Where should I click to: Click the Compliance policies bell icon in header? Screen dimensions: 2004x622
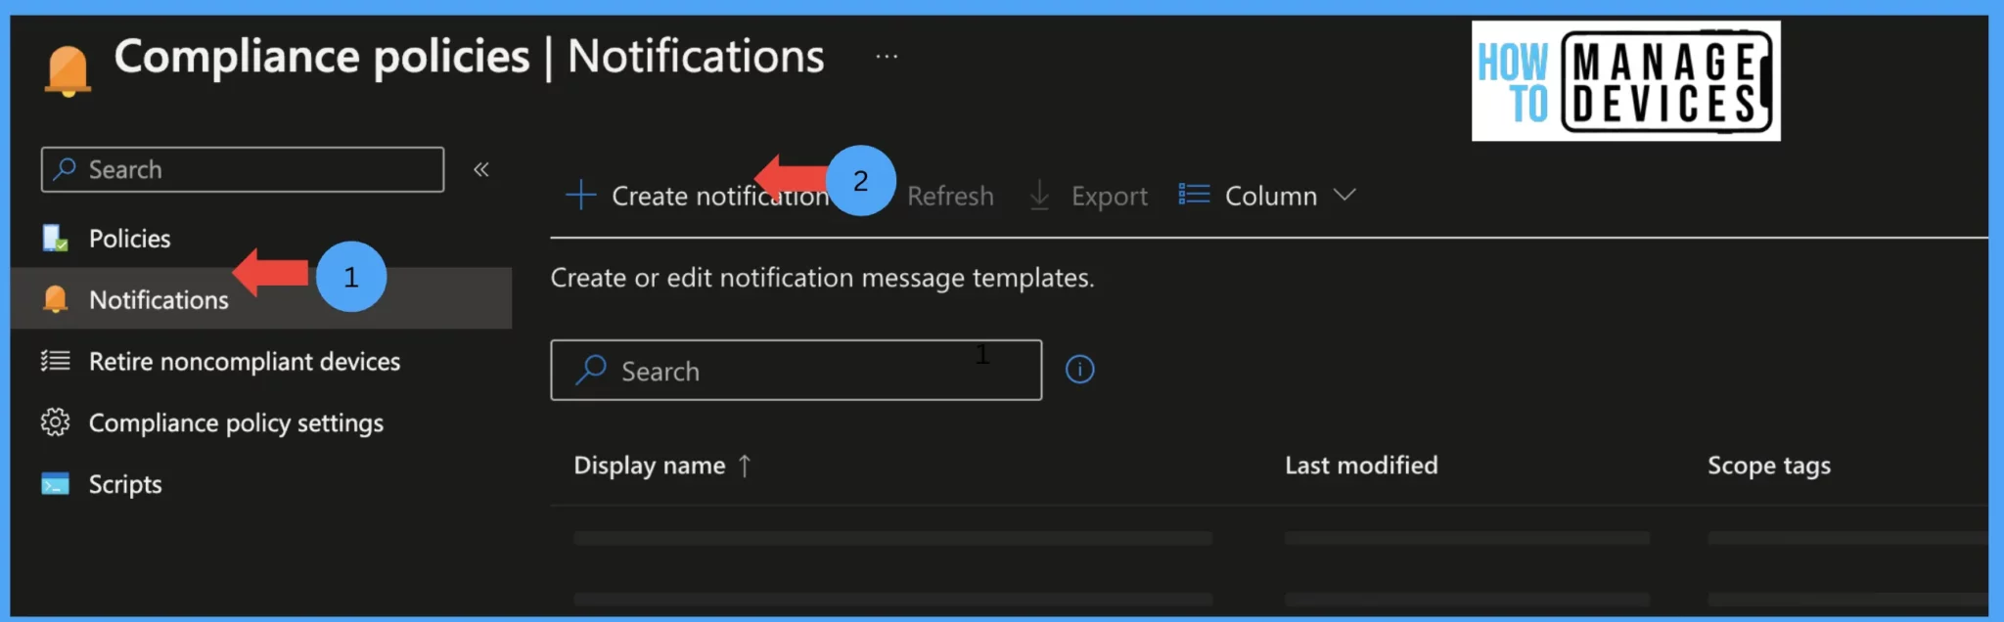click(68, 71)
